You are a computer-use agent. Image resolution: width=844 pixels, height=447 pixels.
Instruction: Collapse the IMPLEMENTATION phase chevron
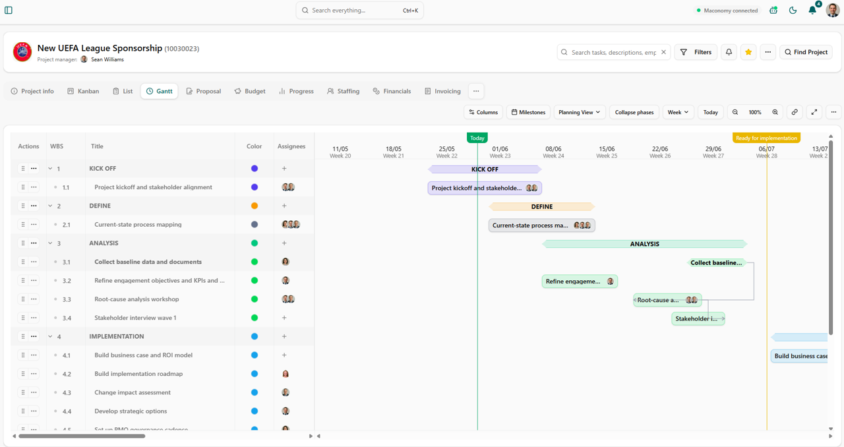click(50, 336)
